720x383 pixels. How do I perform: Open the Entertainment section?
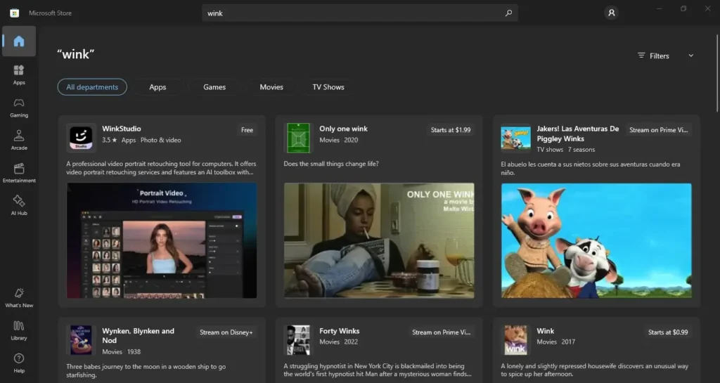click(x=19, y=172)
